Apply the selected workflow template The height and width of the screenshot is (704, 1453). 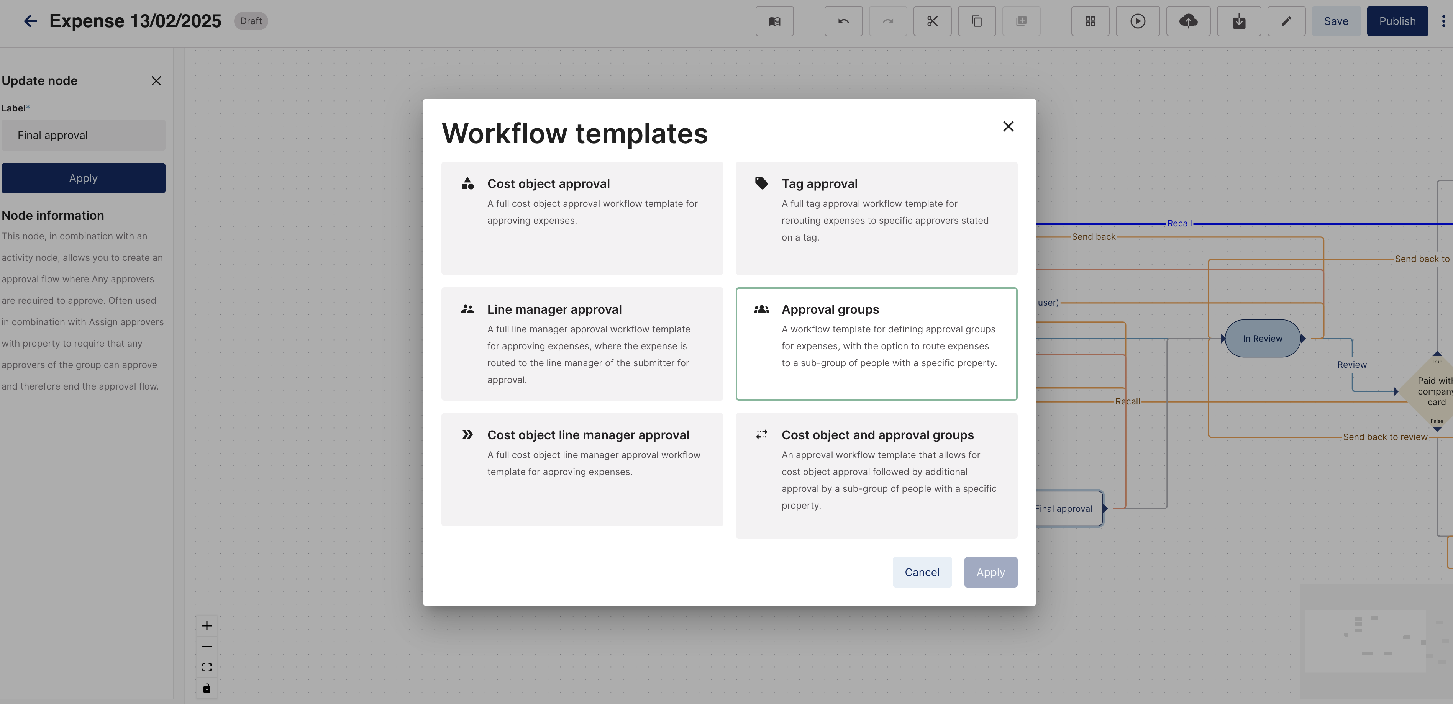coord(991,572)
